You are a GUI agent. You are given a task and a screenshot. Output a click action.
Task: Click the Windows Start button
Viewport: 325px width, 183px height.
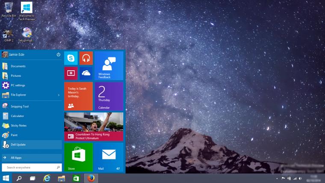[6, 178]
